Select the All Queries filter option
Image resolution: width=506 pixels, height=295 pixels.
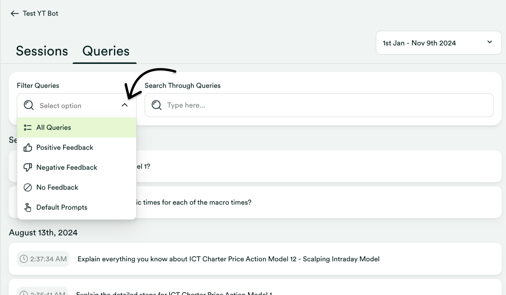point(54,127)
